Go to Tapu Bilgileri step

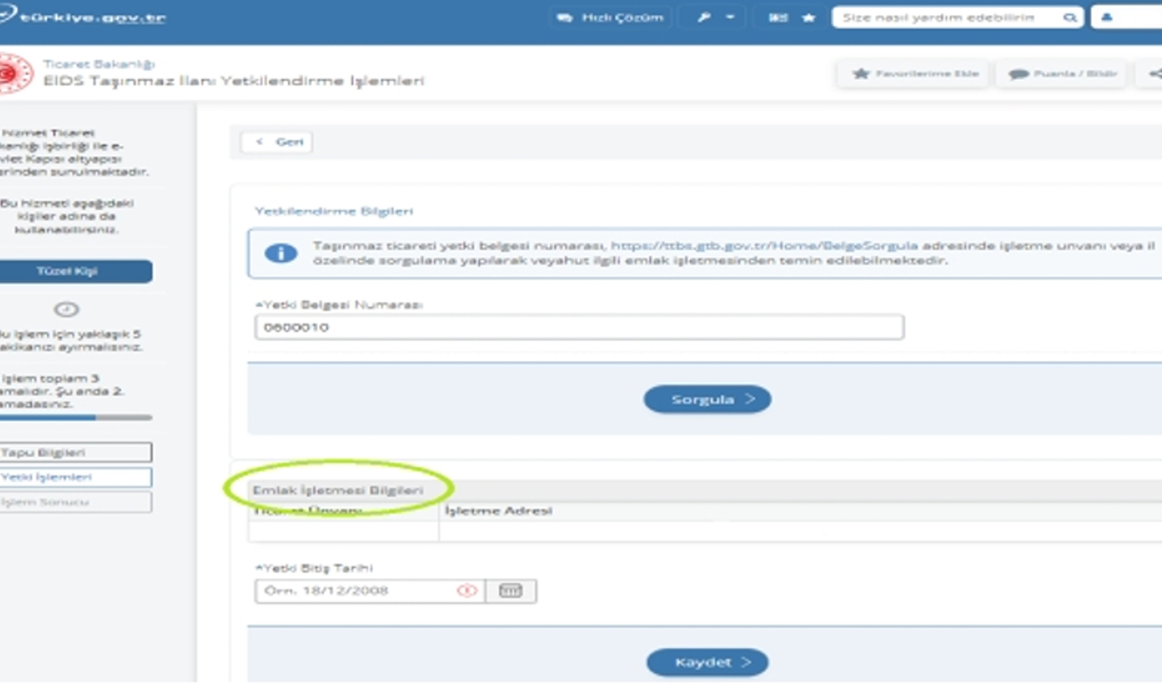point(75,453)
